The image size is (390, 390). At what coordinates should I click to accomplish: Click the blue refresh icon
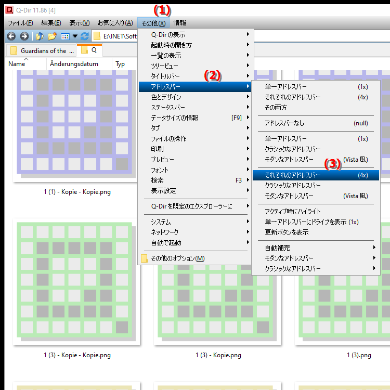tap(85, 36)
